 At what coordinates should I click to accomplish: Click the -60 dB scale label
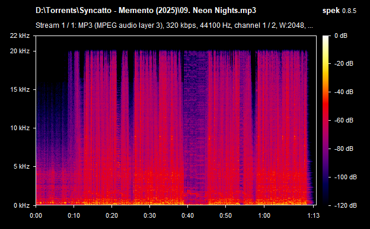(344, 120)
